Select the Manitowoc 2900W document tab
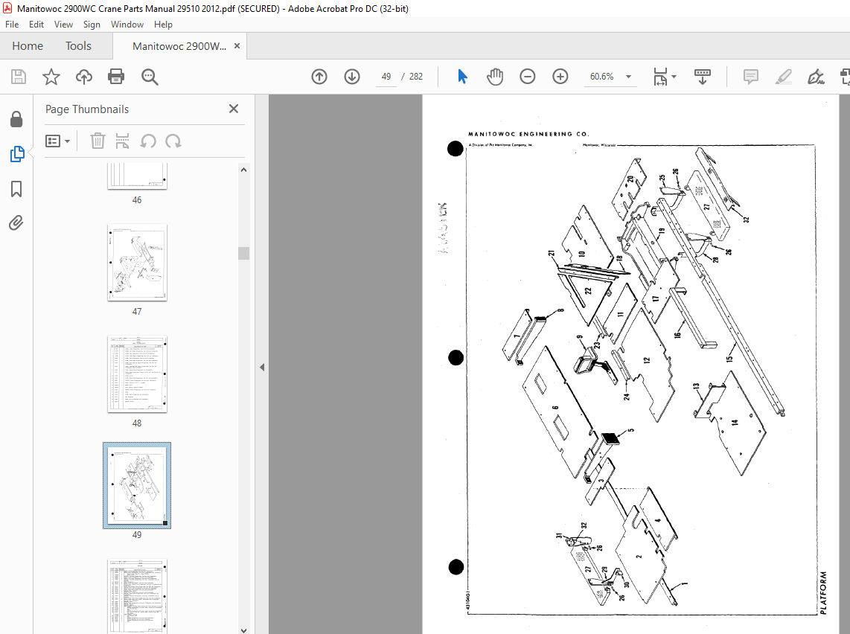 click(x=179, y=46)
